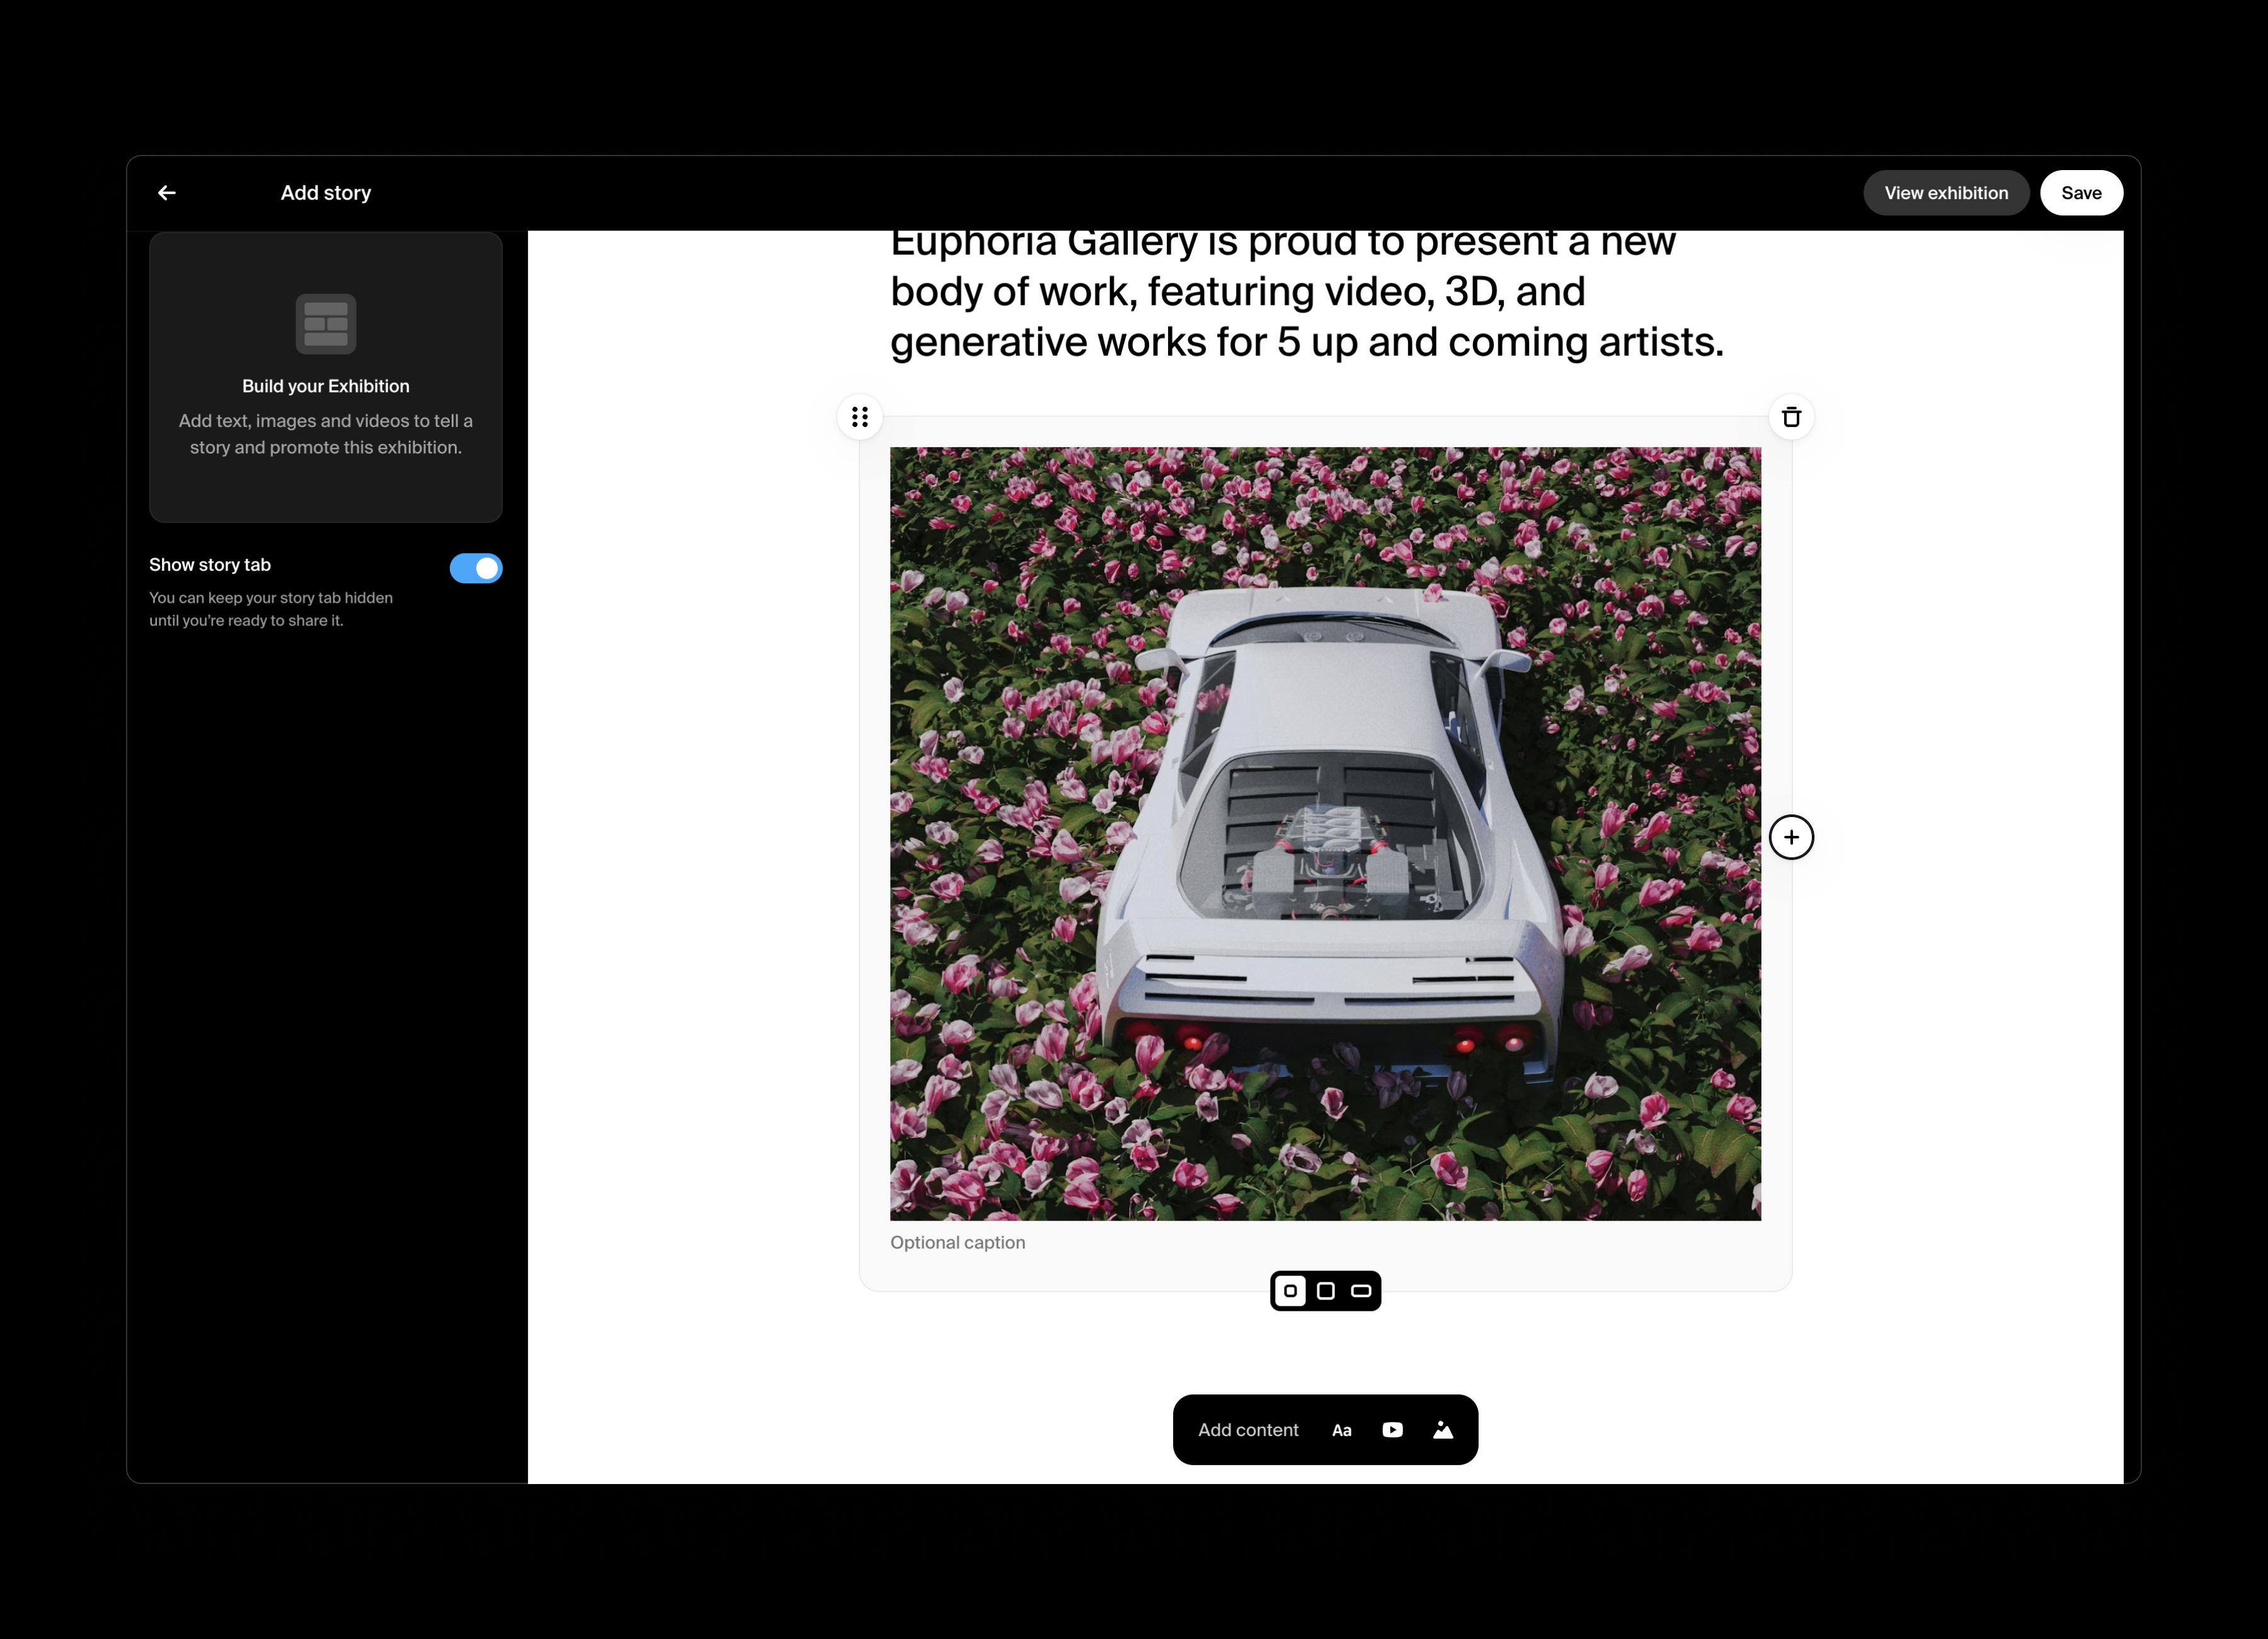Grab the six-dot drag handle icon
The height and width of the screenshot is (1639, 2268).
pyautogui.click(x=860, y=417)
